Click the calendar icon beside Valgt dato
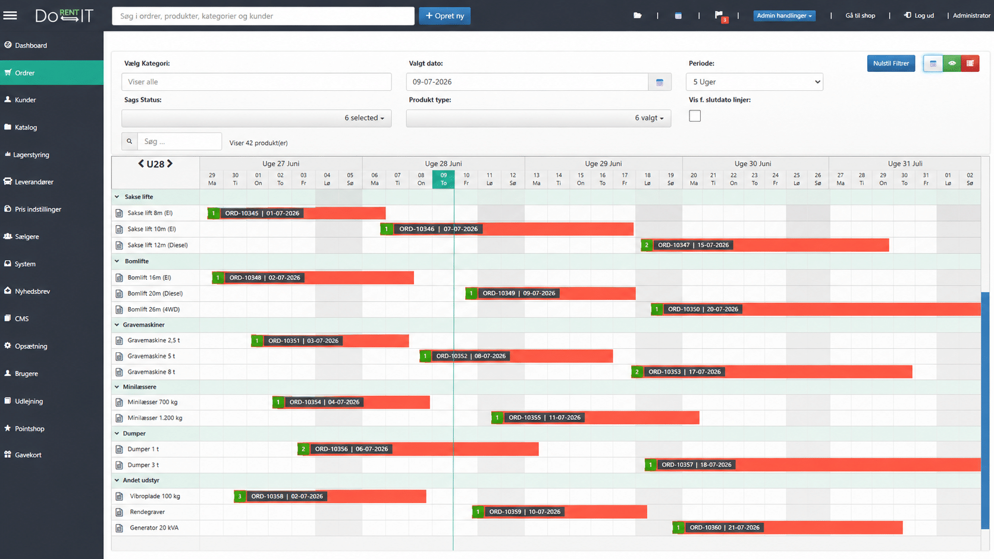Screen dimensions: 994x559 click(x=660, y=82)
